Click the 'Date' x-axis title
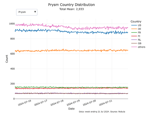The width and height of the screenshot is (149, 114). [72, 109]
